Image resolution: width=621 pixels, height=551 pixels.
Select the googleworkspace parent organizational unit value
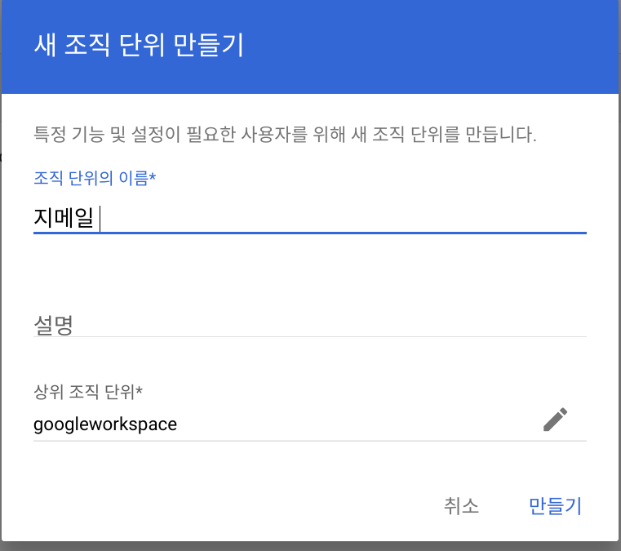pos(105,424)
